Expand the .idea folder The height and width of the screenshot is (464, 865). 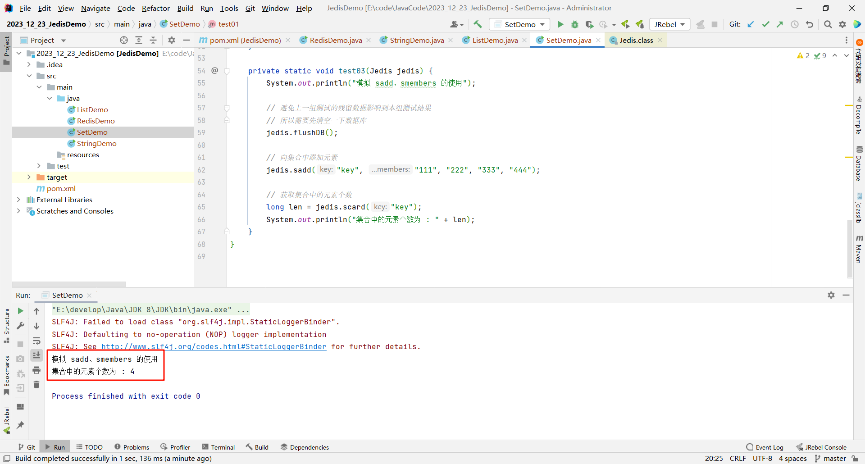pos(29,64)
